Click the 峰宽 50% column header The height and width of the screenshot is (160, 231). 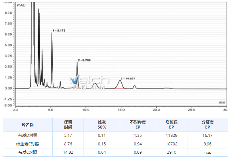[102, 125]
